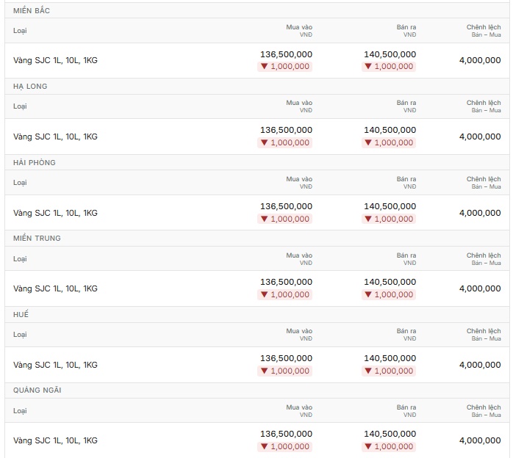The width and height of the screenshot is (513, 458).
Task: Click the Miền Bắc Mua vào column header
Action: pos(299,31)
